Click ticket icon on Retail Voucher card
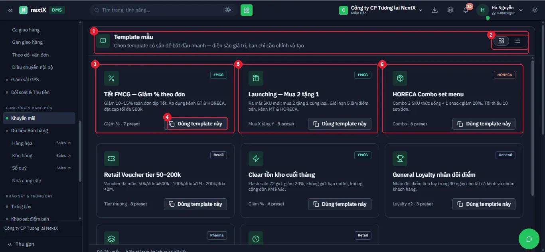 (x=111, y=159)
